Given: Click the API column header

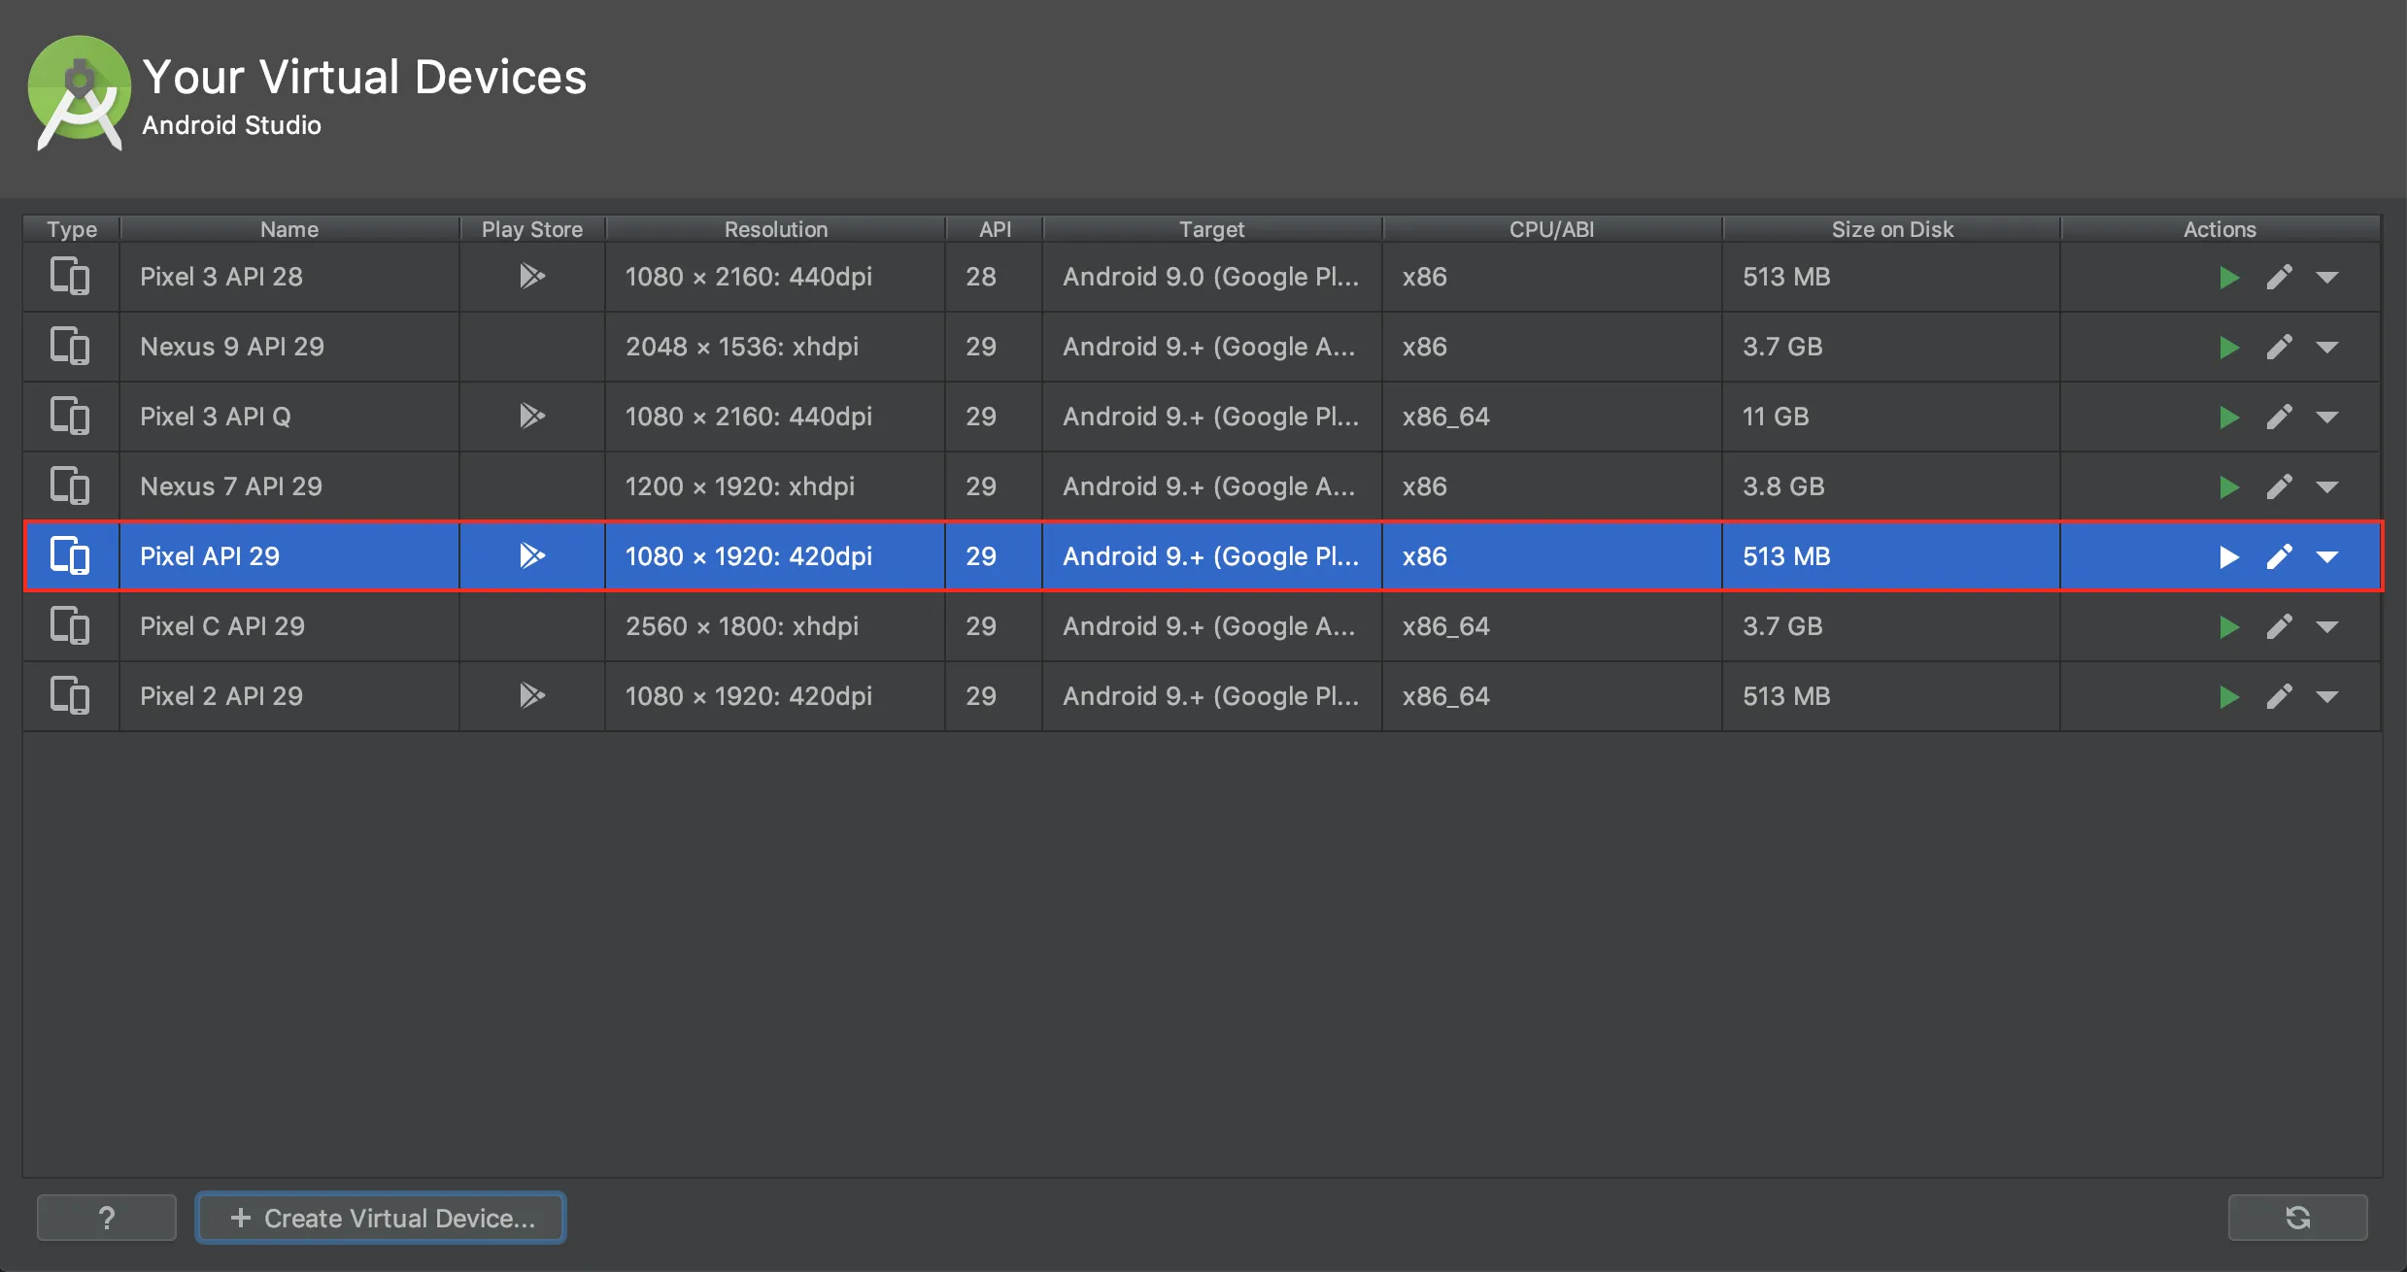Looking at the screenshot, I should tap(995, 229).
